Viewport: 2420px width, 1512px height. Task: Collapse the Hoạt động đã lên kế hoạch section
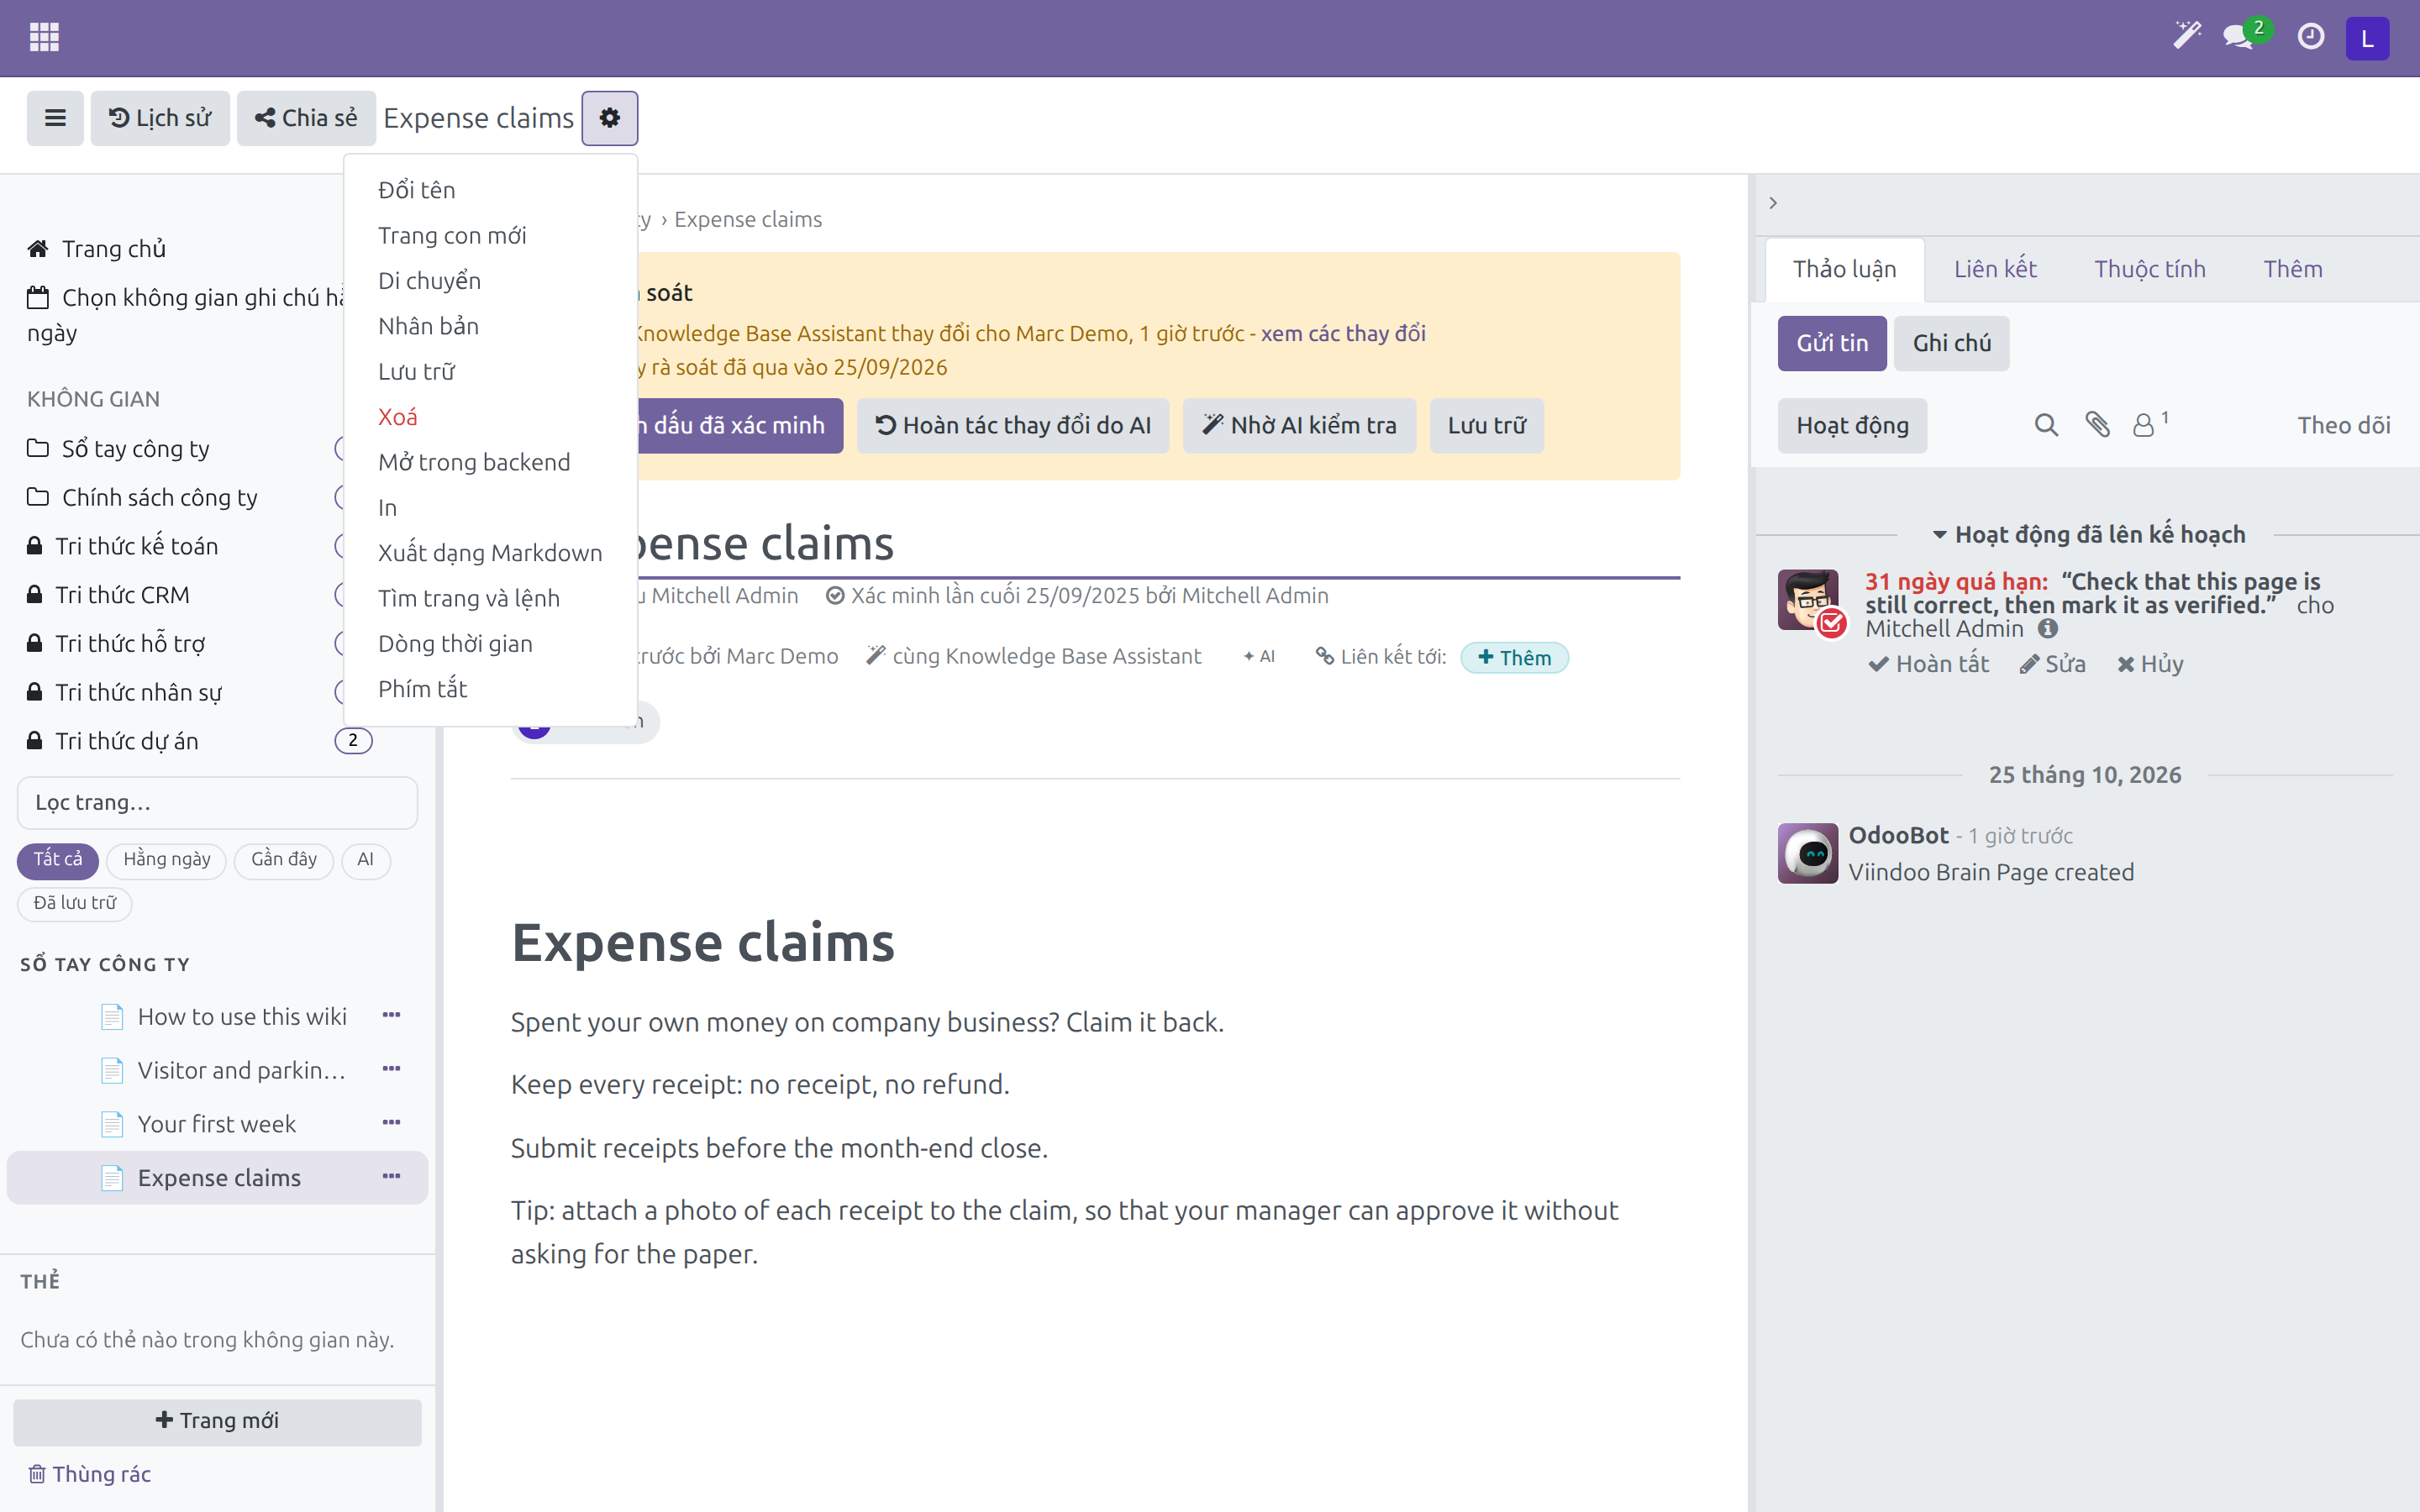tap(2088, 535)
